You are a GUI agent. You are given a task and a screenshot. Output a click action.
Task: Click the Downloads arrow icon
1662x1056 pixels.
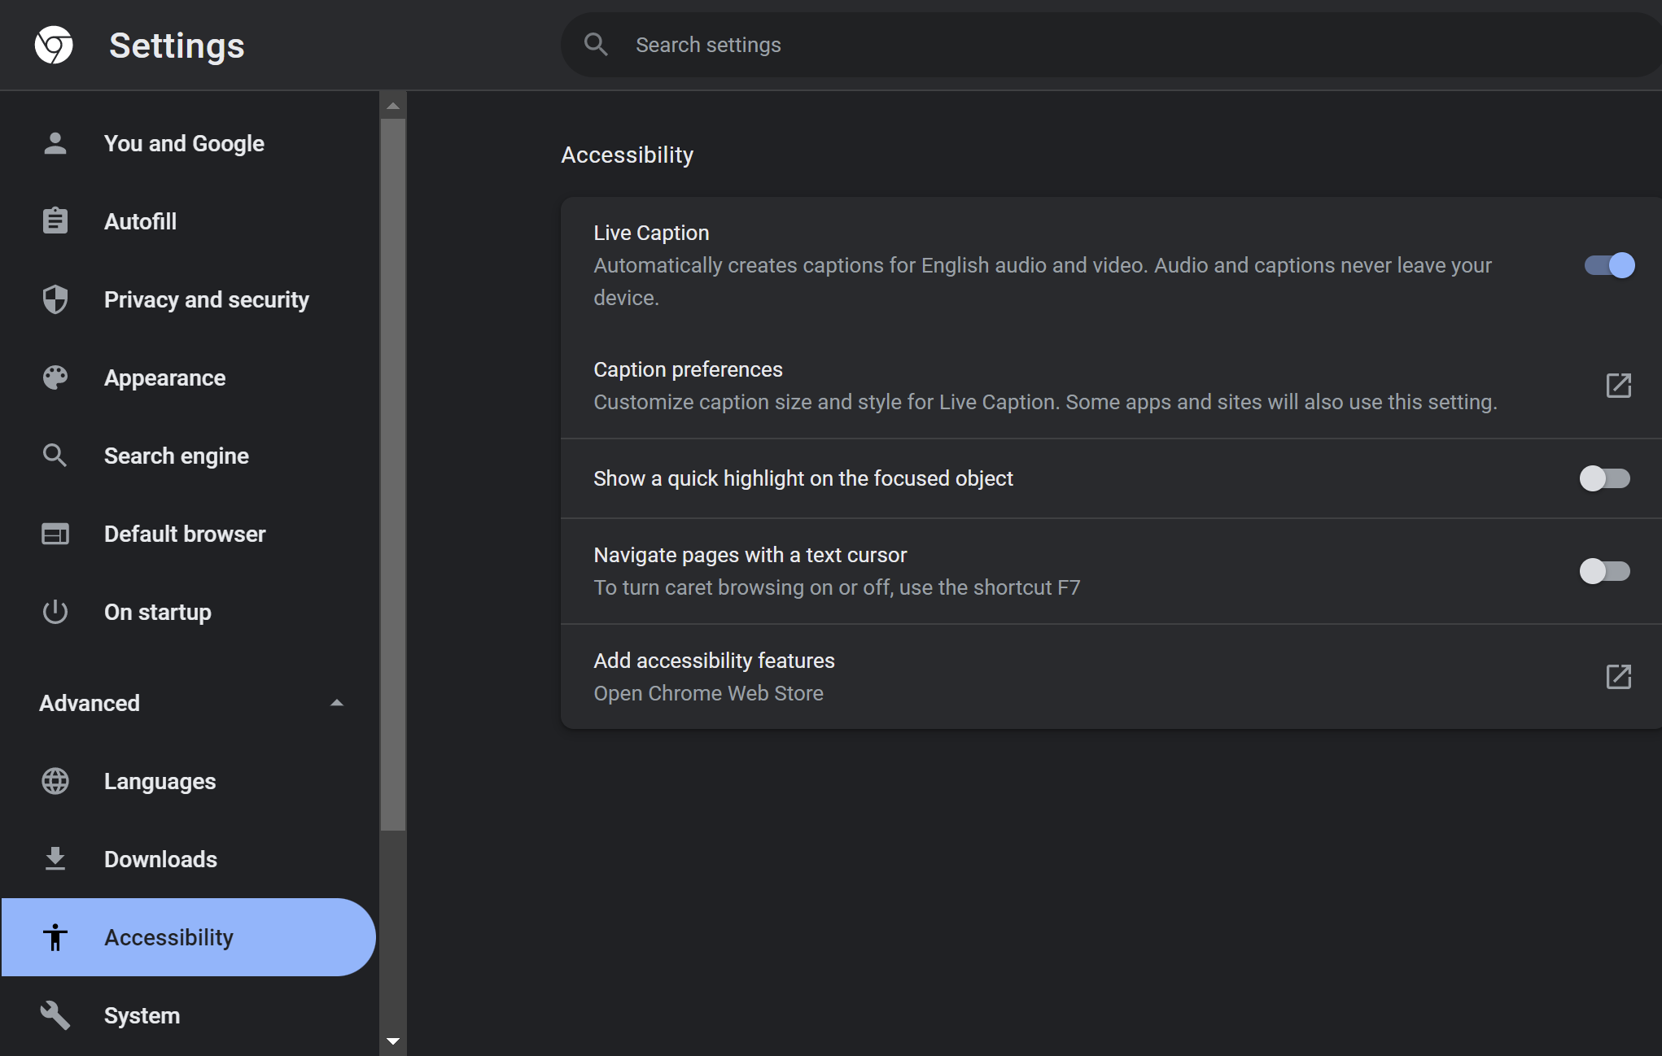(x=55, y=859)
